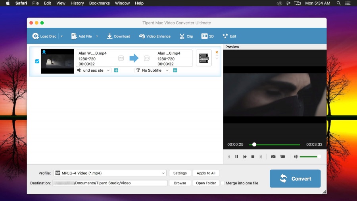This screenshot has width=357, height=201.
Task: Enable Merge into one file checkbox
Action: [x=223, y=183]
